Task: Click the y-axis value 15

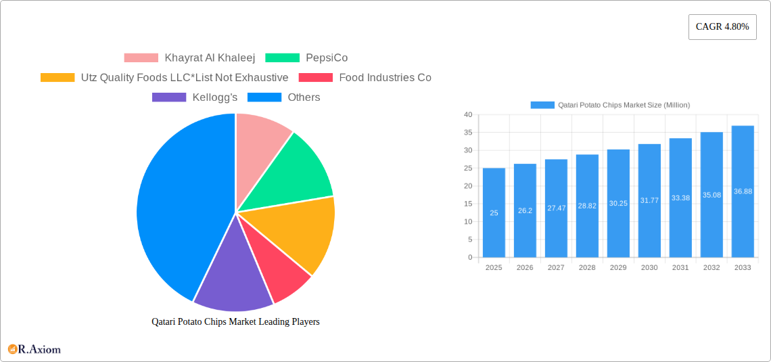Action: [468, 204]
